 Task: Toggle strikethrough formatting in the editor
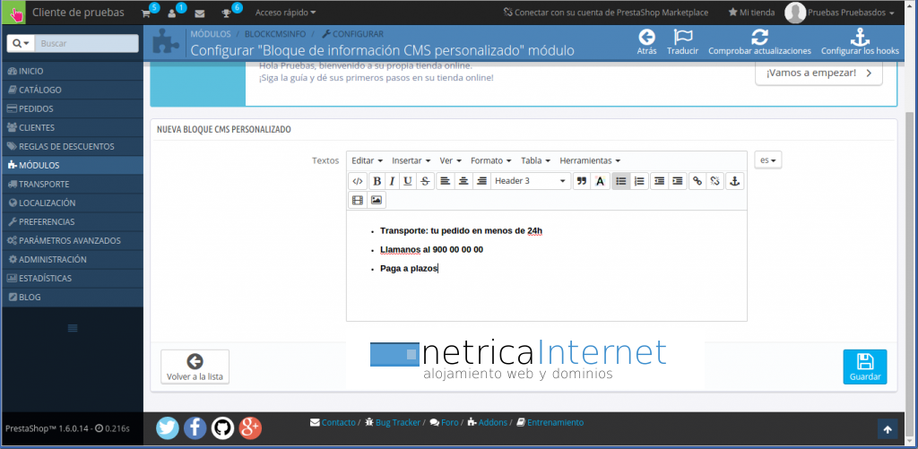(425, 181)
